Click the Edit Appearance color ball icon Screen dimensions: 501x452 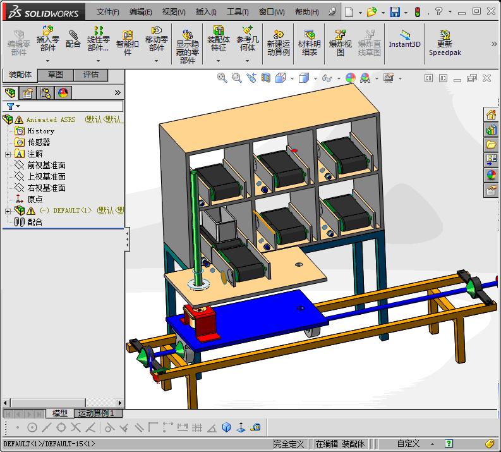(351, 78)
